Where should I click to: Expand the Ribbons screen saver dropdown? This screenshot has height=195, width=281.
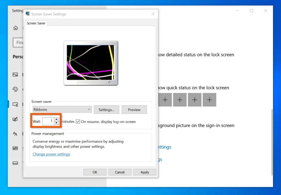click(x=62, y=110)
